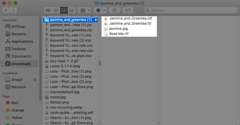Screen dimensions: 240x125
Task: Select jasmine_and...ntea (1).zip file
Action: (x=70, y=25)
